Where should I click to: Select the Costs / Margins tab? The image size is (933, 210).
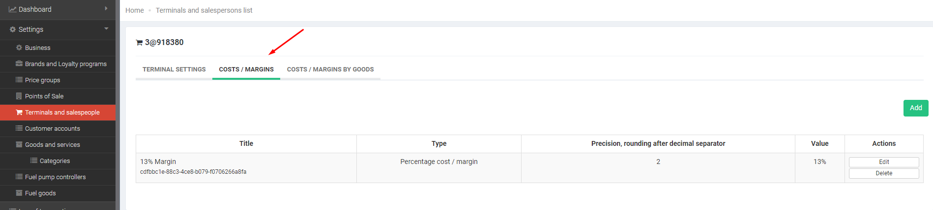(246, 70)
